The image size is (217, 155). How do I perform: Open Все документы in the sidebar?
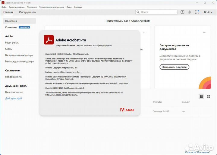click(x=14, y=77)
